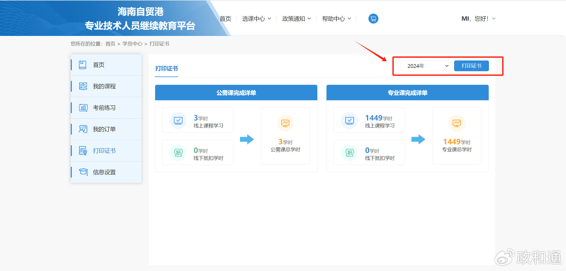Click the blue 打印证书 button
The height and width of the screenshot is (271, 566).
click(x=471, y=66)
